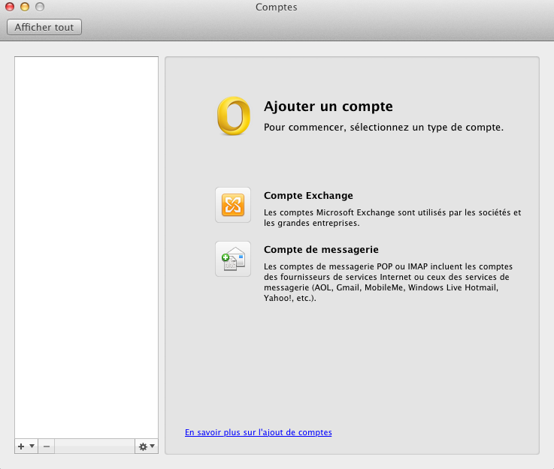The width and height of the screenshot is (554, 469).
Task: Close the Comptes window with the red button
Action: pos(10,7)
